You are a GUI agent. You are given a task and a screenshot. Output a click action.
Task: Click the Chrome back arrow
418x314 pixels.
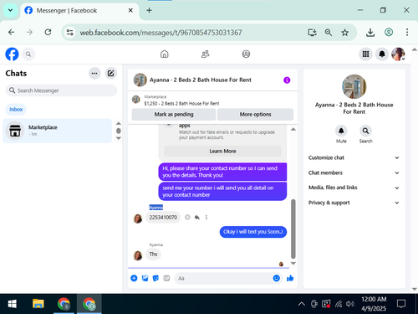[x=12, y=33]
